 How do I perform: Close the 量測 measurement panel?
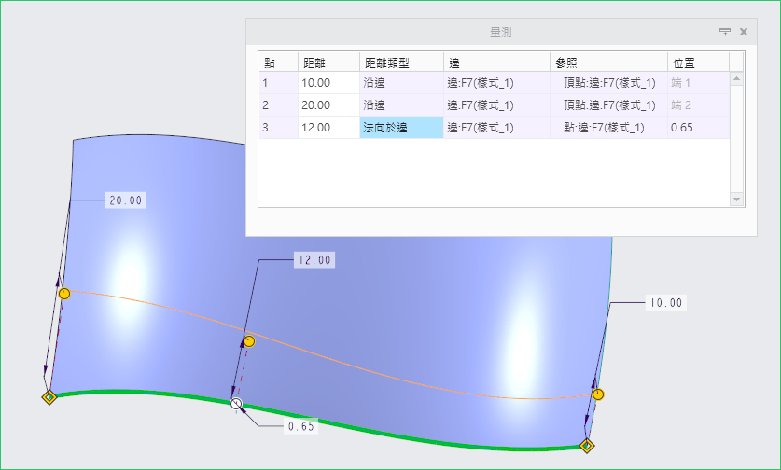coord(744,32)
